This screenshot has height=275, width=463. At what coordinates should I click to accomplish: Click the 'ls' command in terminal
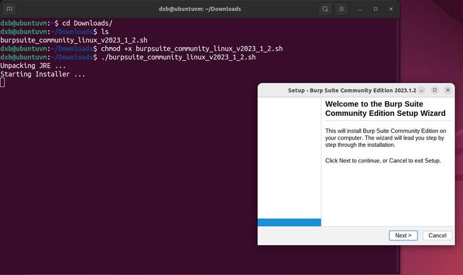[x=105, y=31]
